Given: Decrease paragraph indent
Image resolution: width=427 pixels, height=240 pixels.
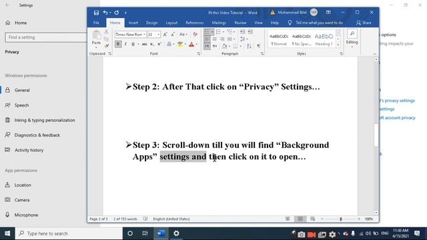Looking at the screenshot, I should (242, 32).
